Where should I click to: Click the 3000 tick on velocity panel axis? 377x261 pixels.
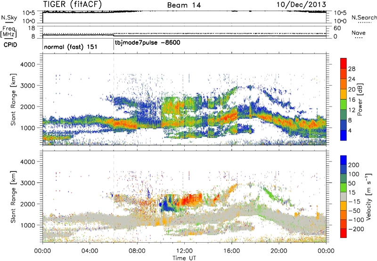coord(27,183)
